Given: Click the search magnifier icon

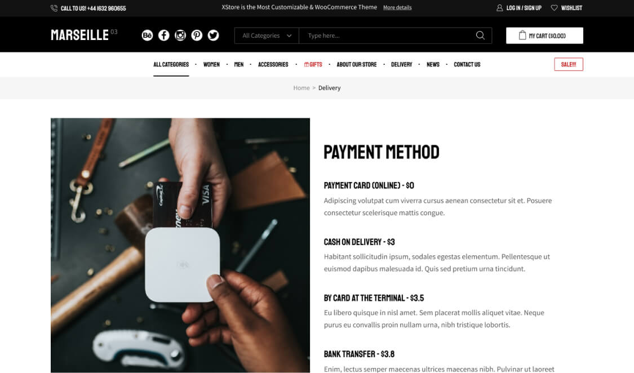Looking at the screenshot, I should point(480,35).
